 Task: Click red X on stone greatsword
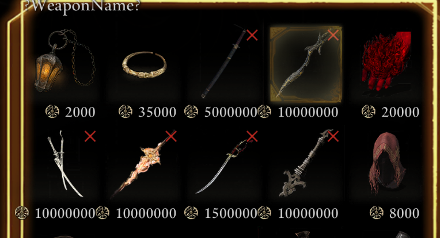[x=333, y=136]
